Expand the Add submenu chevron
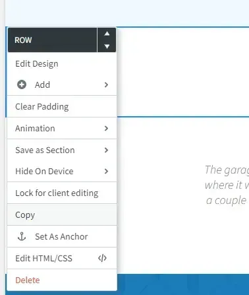This screenshot has height=295, width=249. pos(106,84)
